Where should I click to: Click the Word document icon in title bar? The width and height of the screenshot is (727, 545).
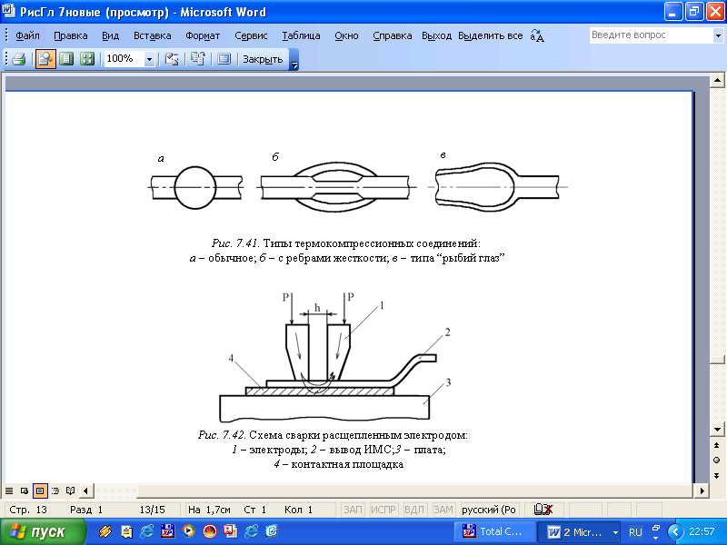click(x=9, y=11)
